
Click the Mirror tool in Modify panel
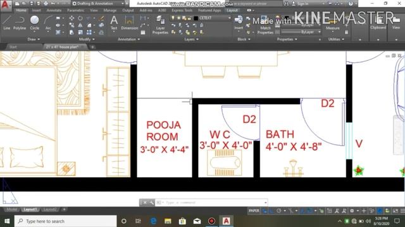point(80,25)
